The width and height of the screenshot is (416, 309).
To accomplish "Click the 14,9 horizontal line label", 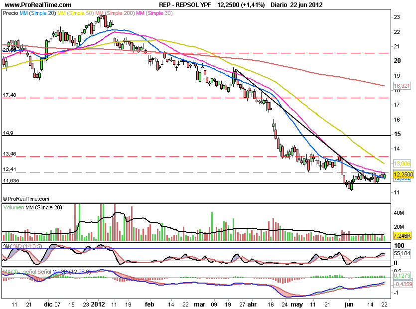I will (x=8, y=133).
